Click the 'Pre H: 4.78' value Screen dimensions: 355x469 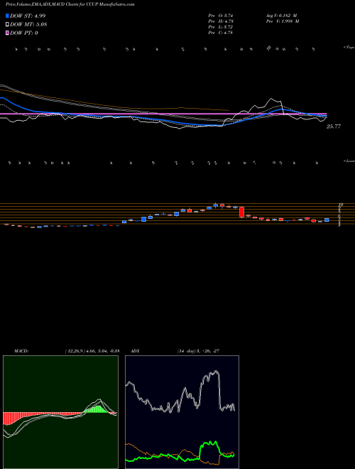pyautogui.click(x=221, y=21)
